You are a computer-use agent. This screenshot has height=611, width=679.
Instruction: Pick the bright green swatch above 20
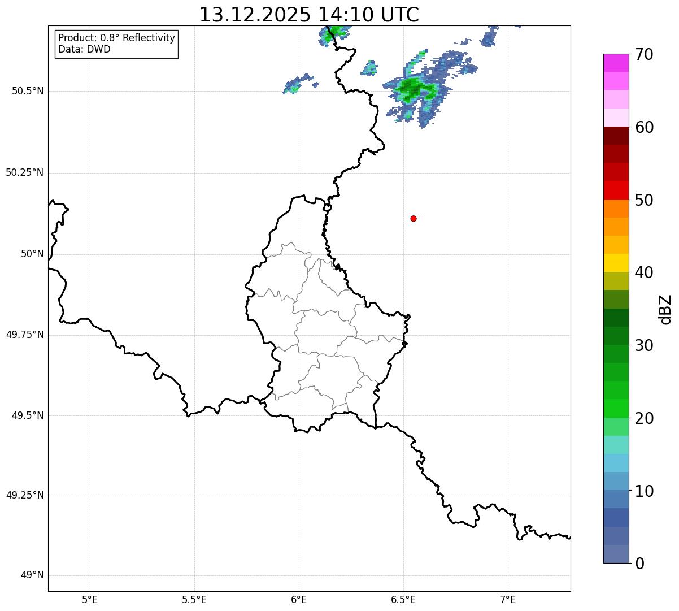pyautogui.click(x=616, y=409)
